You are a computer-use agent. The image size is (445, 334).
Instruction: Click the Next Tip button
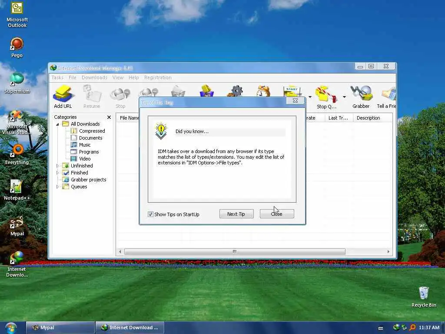(x=236, y=214)
